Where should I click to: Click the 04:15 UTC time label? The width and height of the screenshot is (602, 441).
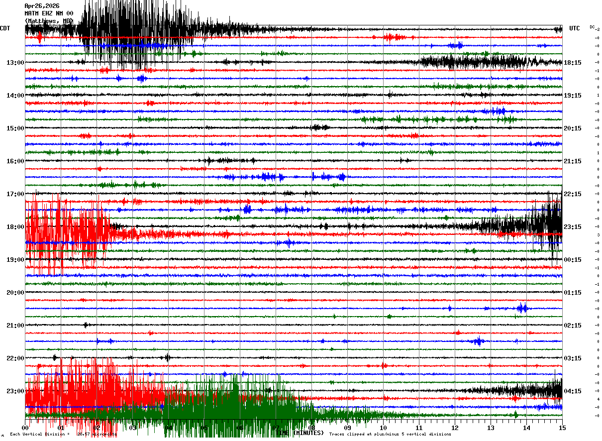coord(574,391)
